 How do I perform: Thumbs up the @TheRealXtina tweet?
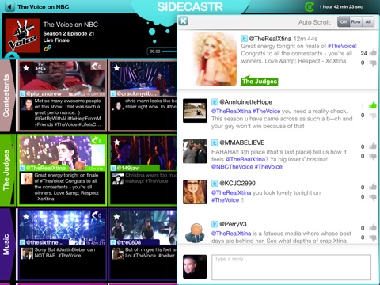(x=373, y=52)
